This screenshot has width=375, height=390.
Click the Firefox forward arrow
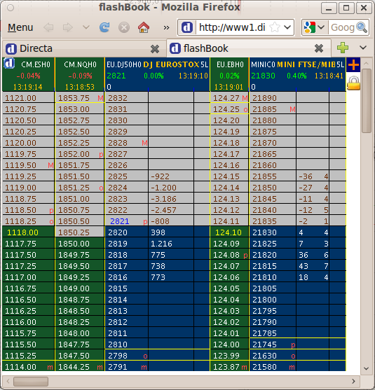point(67,27)
